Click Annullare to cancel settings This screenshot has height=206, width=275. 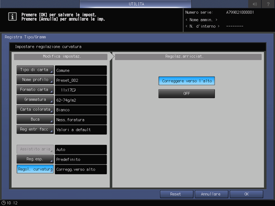(x=211, y=194)
